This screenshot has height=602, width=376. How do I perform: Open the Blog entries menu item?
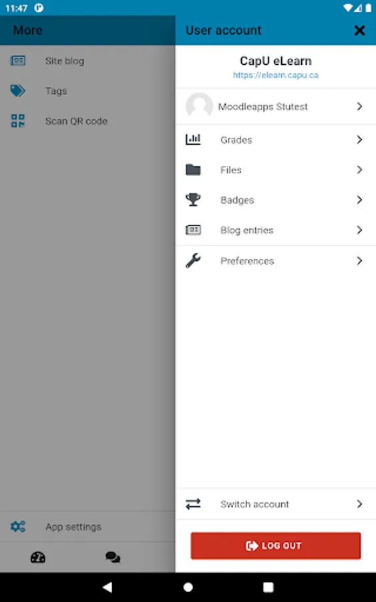click(x=276, y=230)
